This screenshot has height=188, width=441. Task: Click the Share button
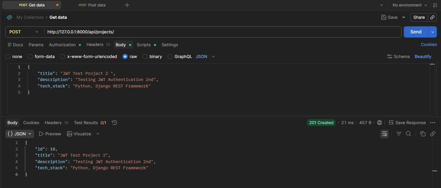tap(419, 17)
